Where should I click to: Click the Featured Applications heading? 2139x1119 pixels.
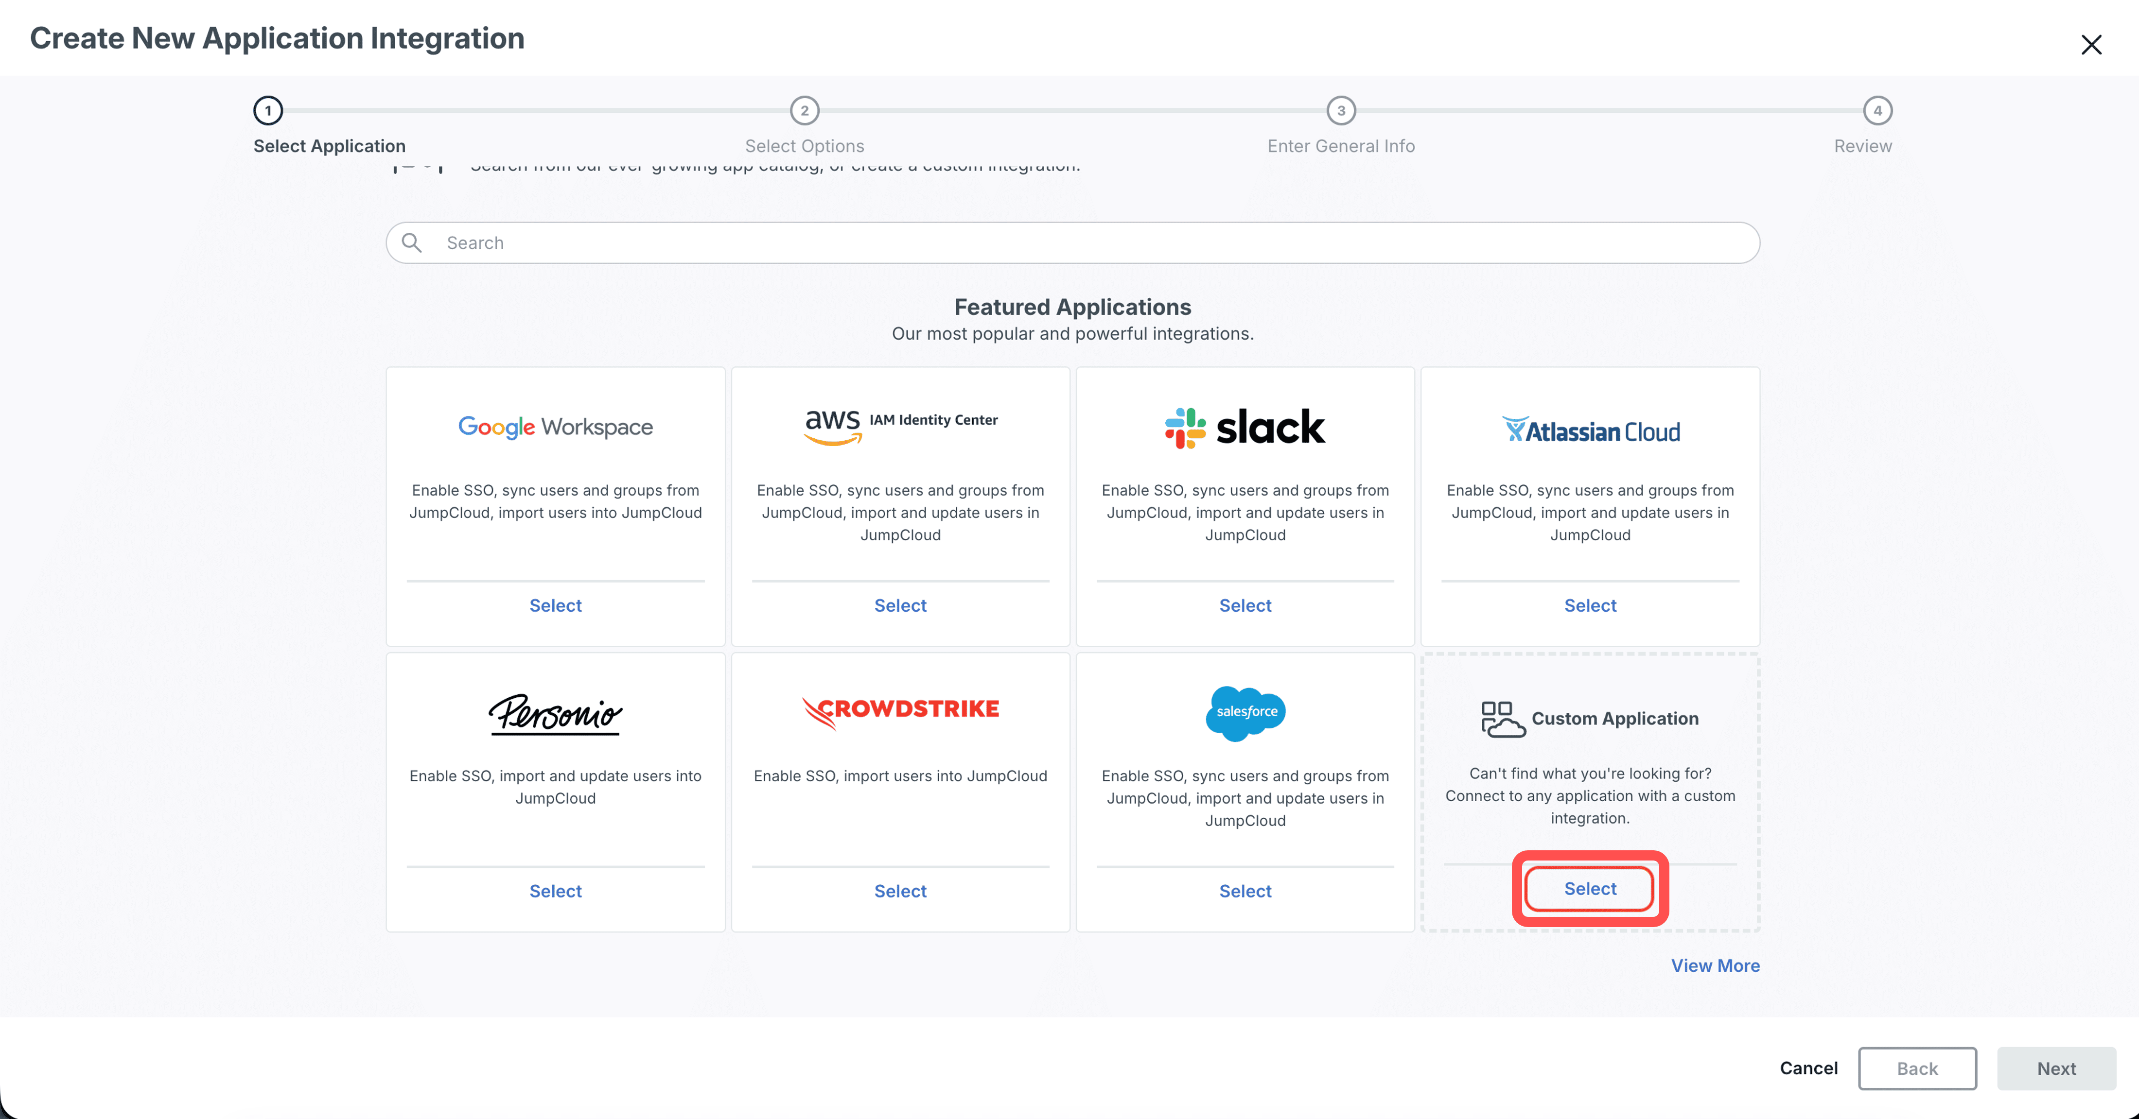pos(1073,307)
